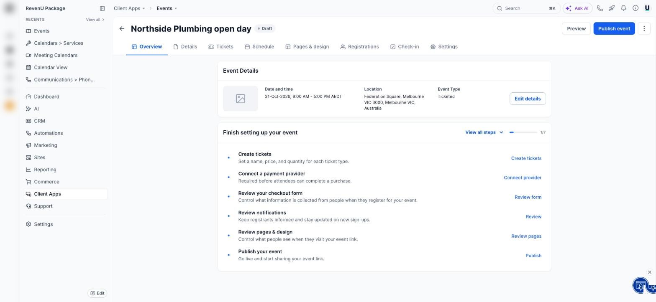Open Sites in the sidebar

(x=65, y=157)
